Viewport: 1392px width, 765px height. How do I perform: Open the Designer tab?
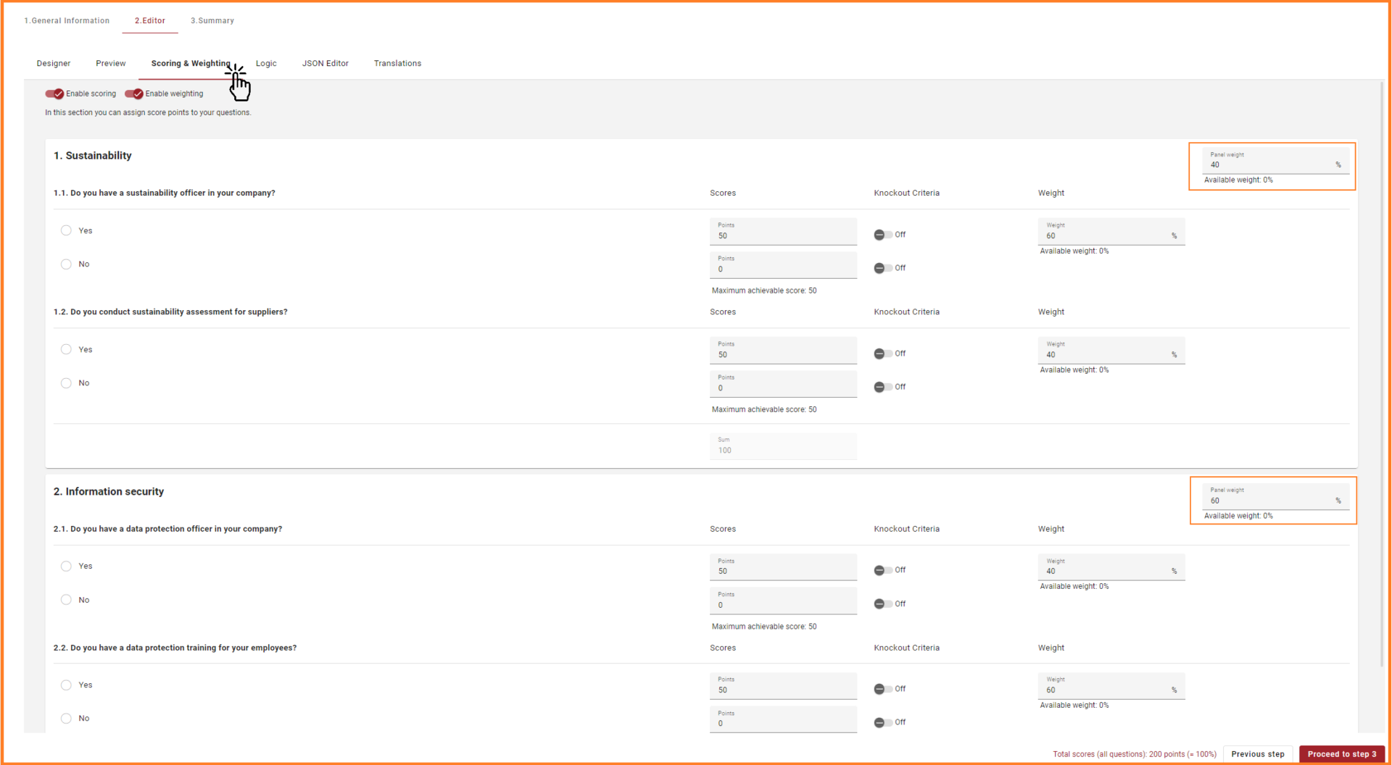[54, 64]
